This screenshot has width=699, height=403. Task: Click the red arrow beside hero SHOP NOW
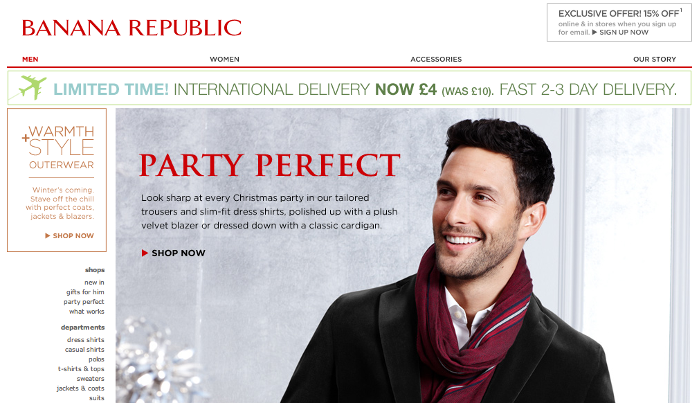click(145, 253)
